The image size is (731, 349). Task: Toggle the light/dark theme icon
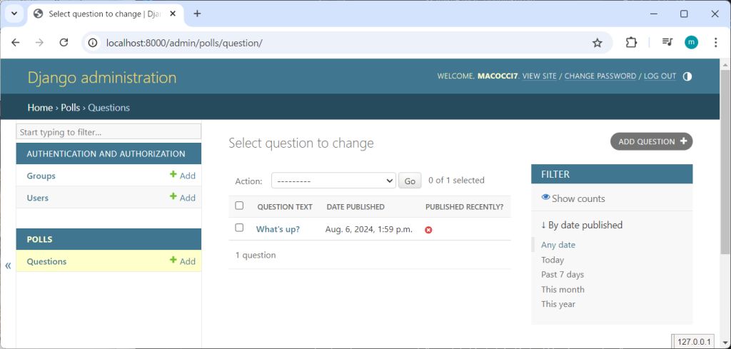click(x=687, y=76)
